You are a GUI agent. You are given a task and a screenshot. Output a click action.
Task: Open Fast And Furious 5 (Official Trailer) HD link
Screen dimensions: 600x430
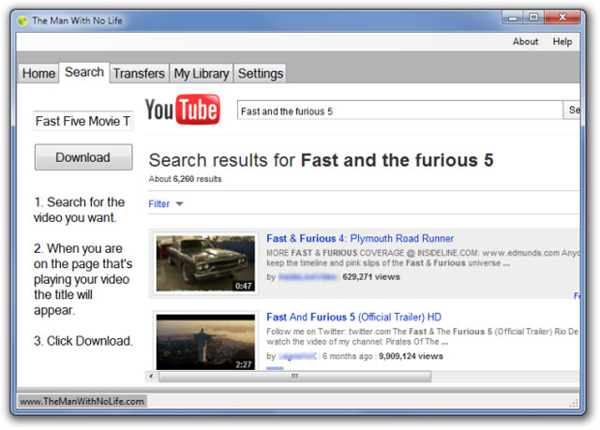click(x=354, y=317)
